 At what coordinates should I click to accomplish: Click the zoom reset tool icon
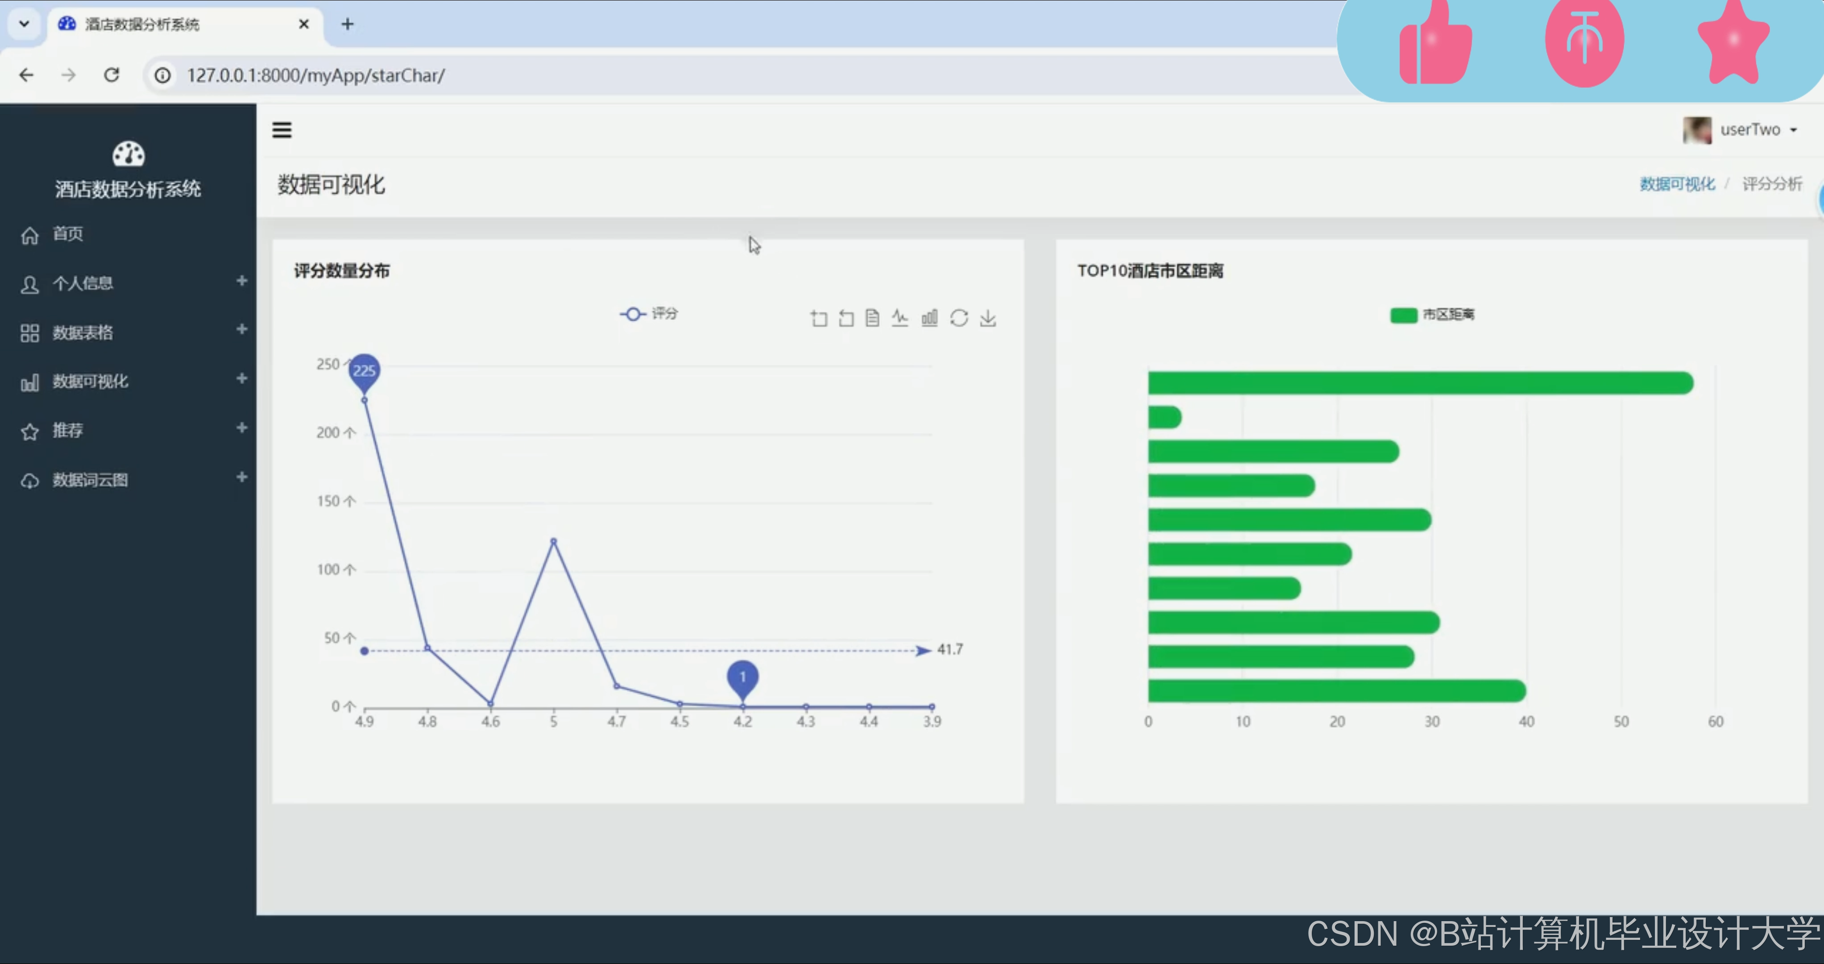pyautogui.click(x=846, y=318)
